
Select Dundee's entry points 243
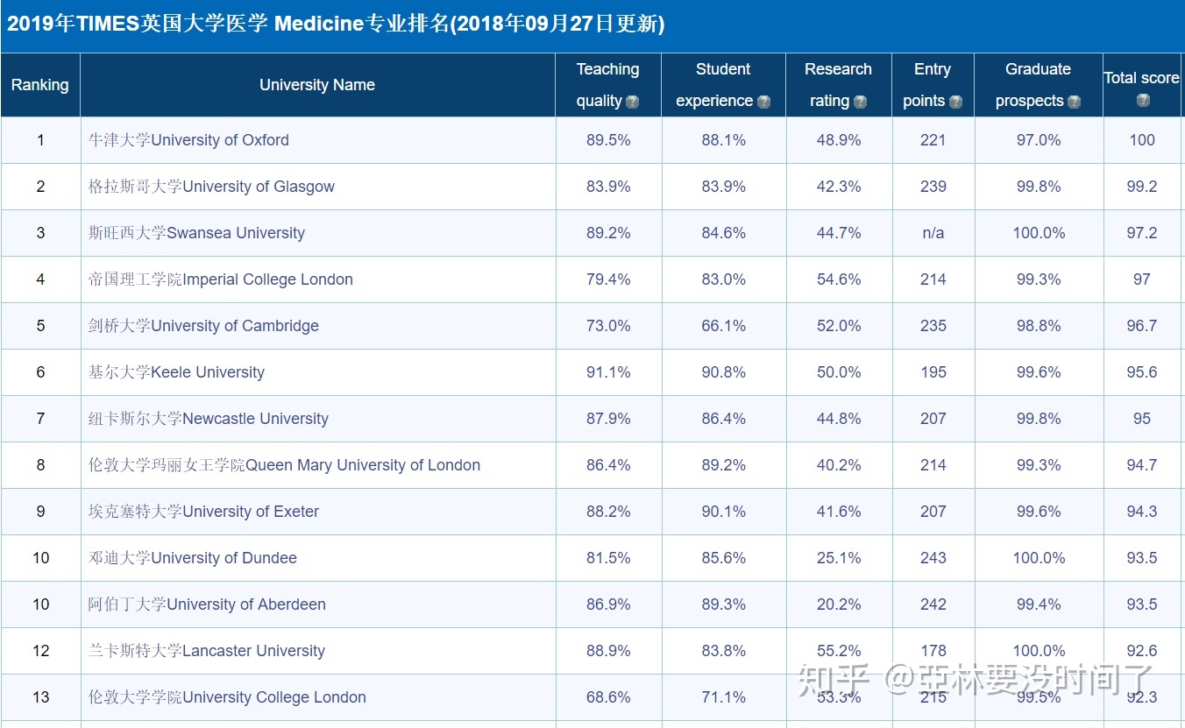(933, 558)
